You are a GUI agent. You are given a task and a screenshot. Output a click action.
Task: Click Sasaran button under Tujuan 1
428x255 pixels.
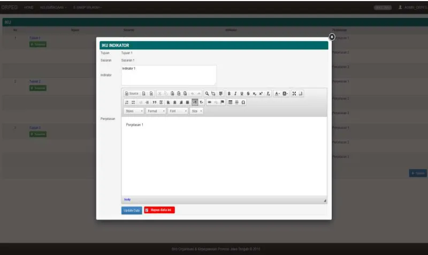pos(38,44)
